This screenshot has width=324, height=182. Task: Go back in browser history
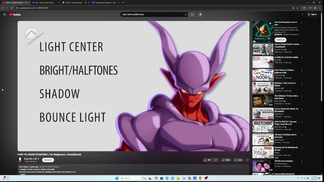point(3,8)
